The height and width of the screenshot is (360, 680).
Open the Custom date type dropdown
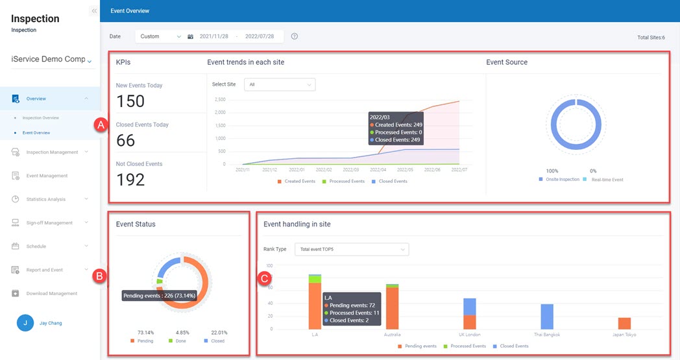pos(160,36)
